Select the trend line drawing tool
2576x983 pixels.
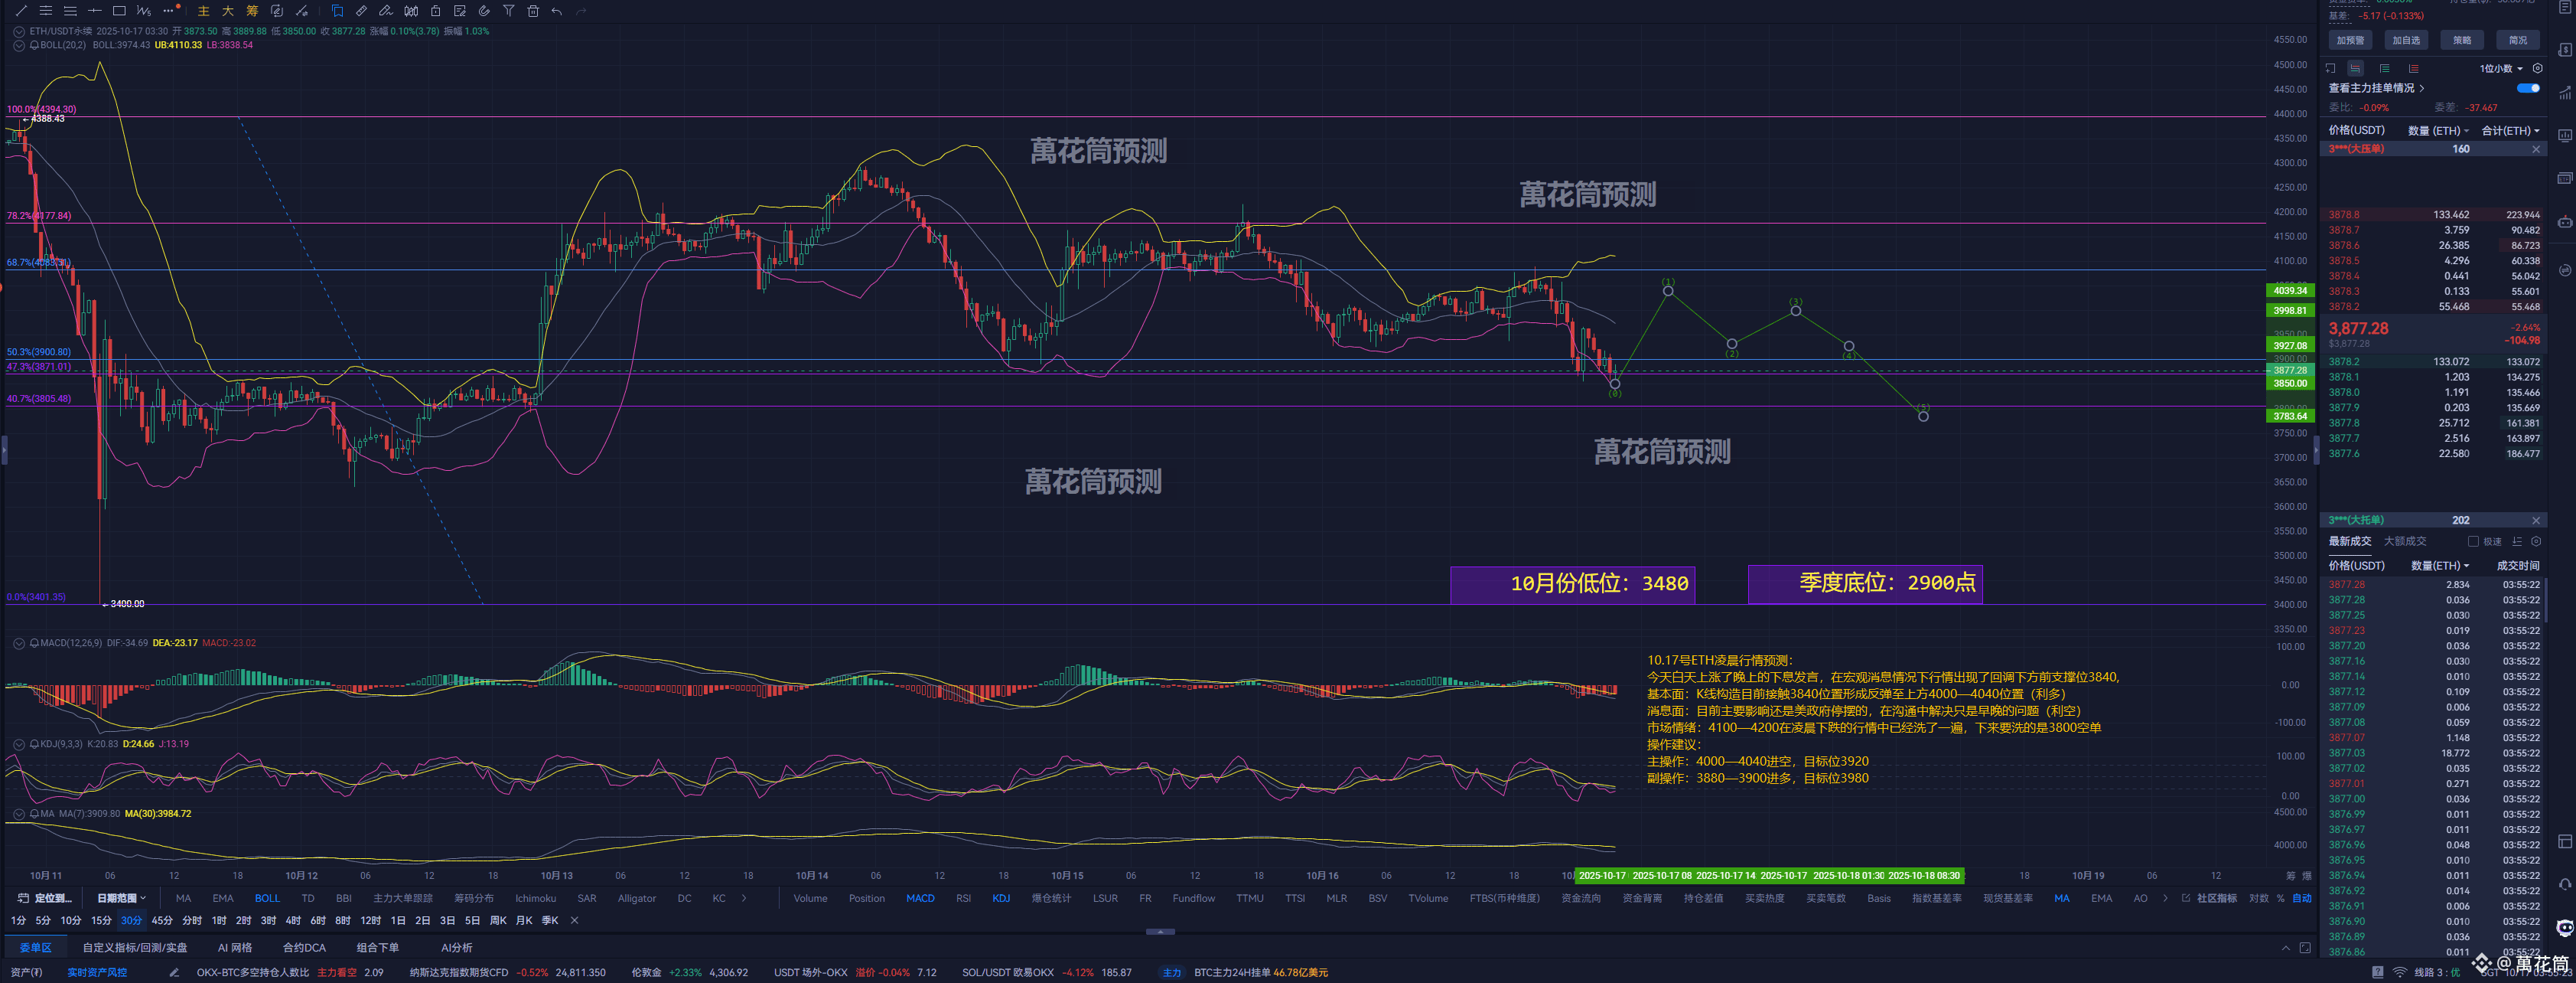point(21,11)
